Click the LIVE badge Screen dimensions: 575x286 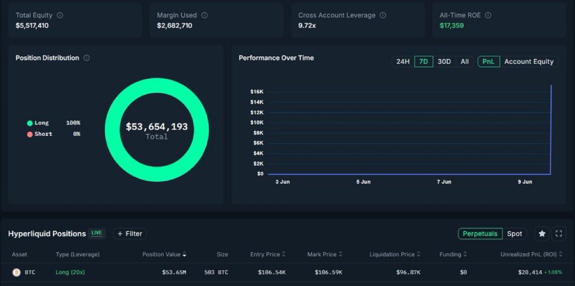[x=96, y=233]
